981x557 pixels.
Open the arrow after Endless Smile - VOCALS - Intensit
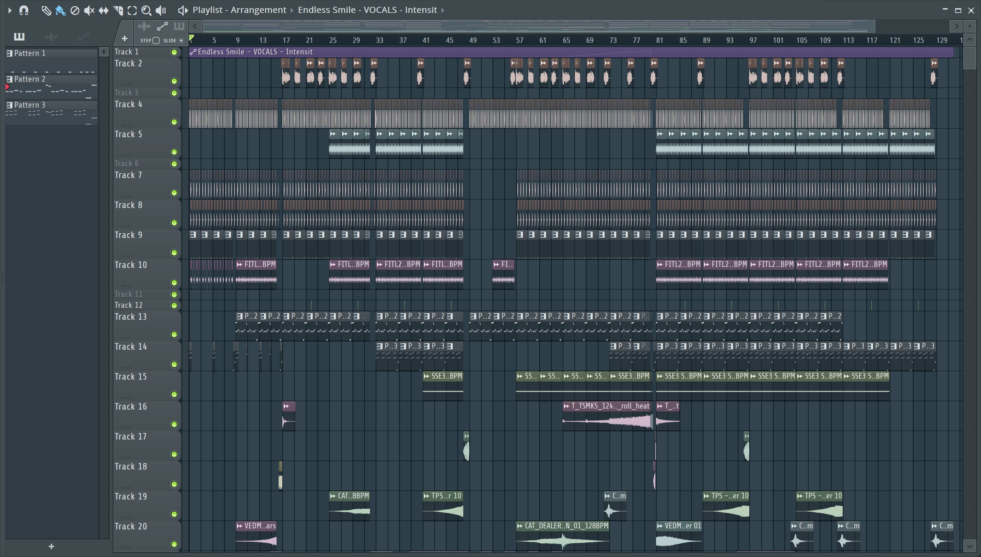(443, 10)
